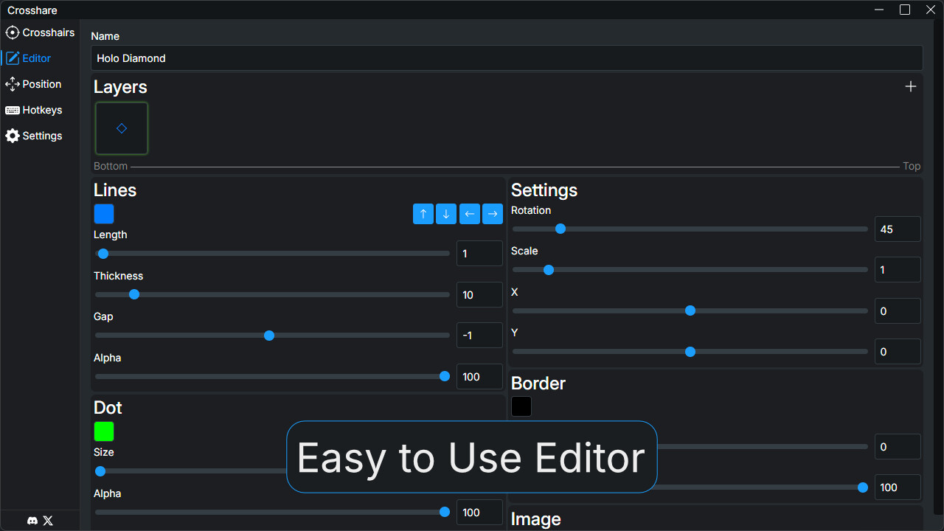The width and height of the screenshot is (944, 531).
Task: Click the Gap slider handle
Action: [x=269, y=336]
